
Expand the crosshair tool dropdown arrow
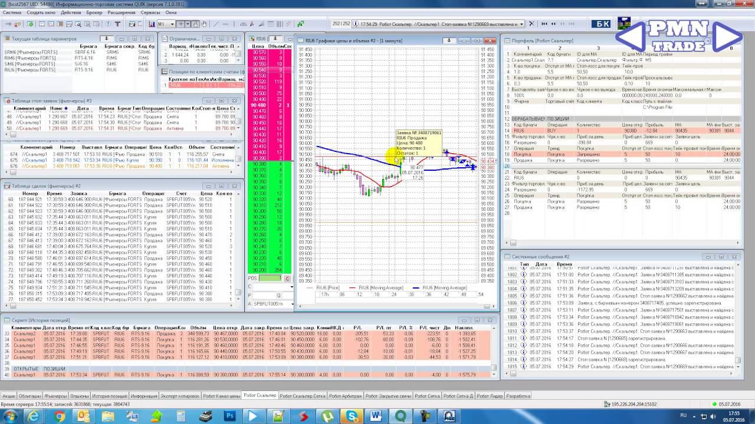(188, 24)
